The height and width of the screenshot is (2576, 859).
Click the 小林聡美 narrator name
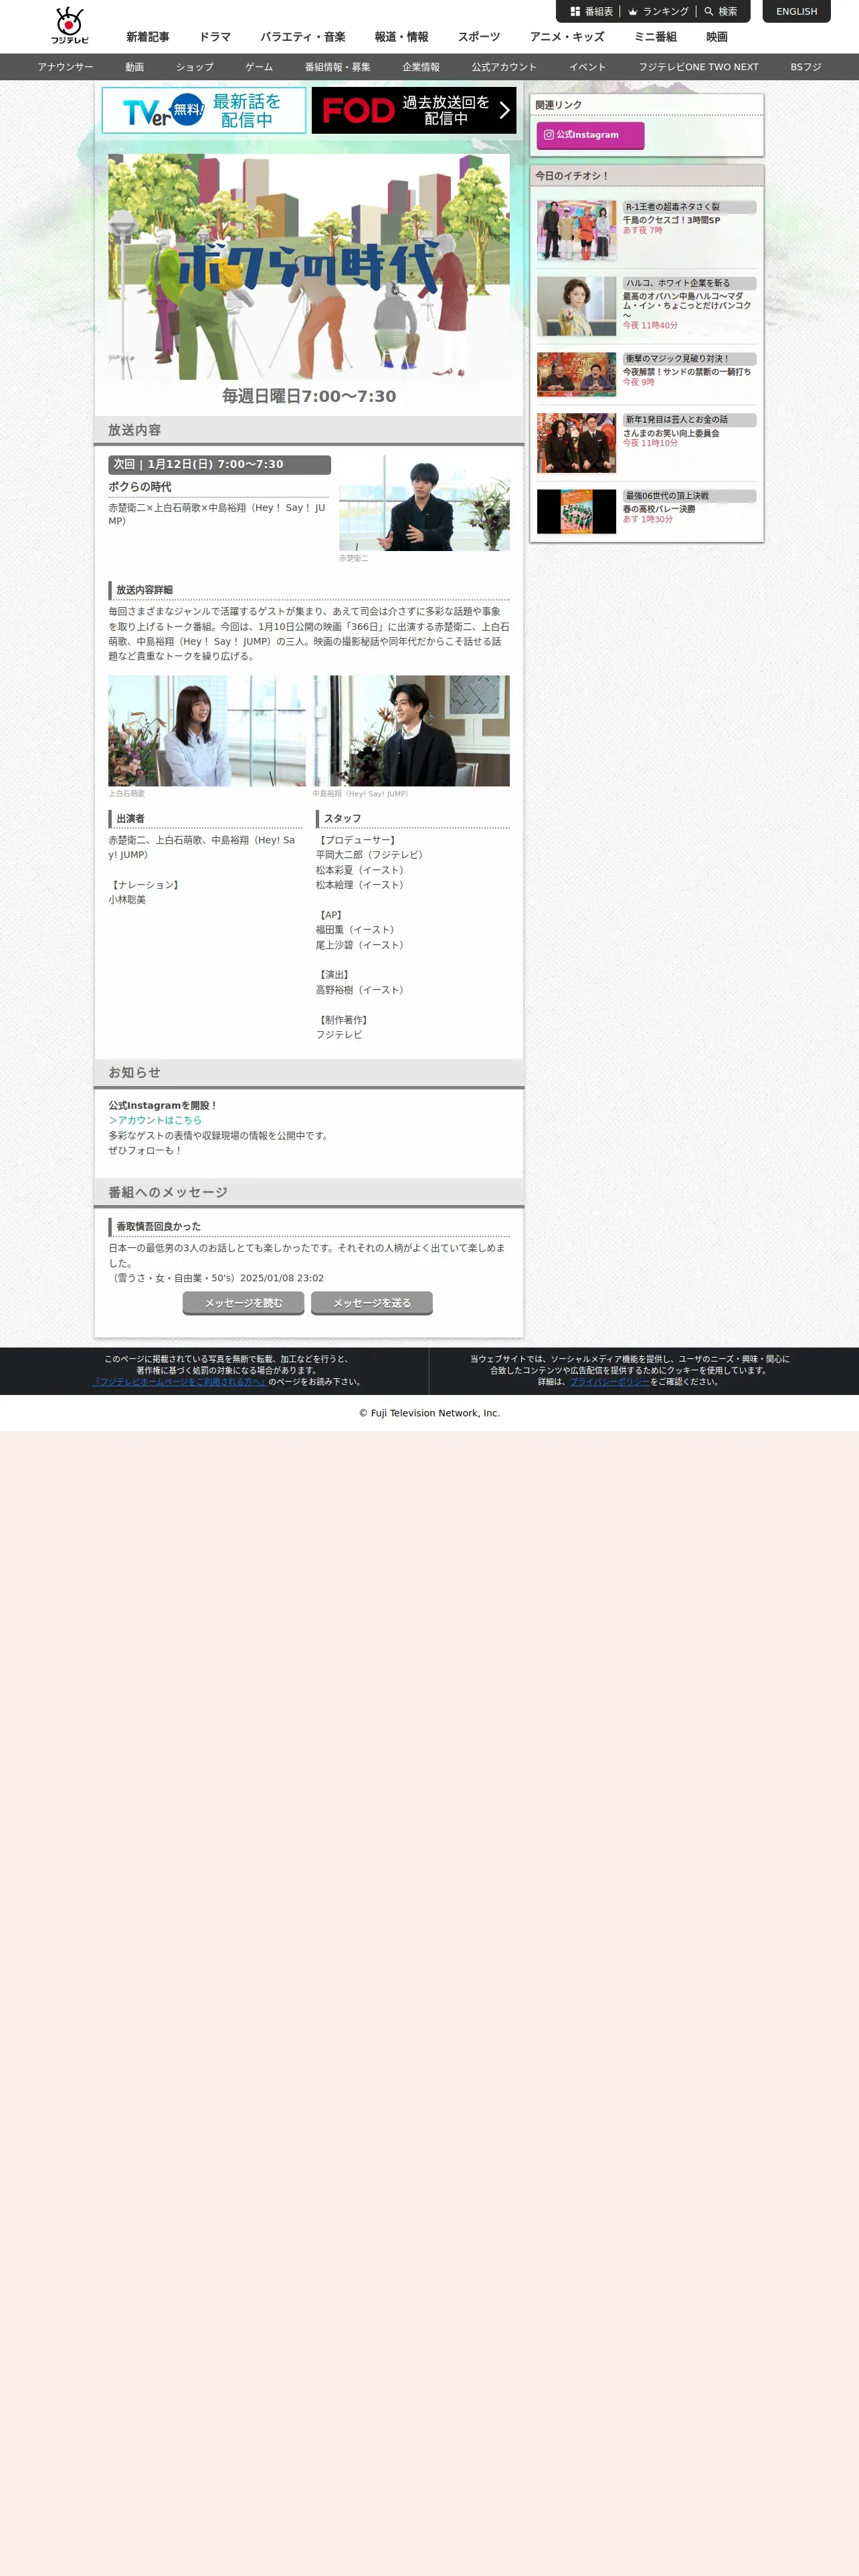pos(127,900)
